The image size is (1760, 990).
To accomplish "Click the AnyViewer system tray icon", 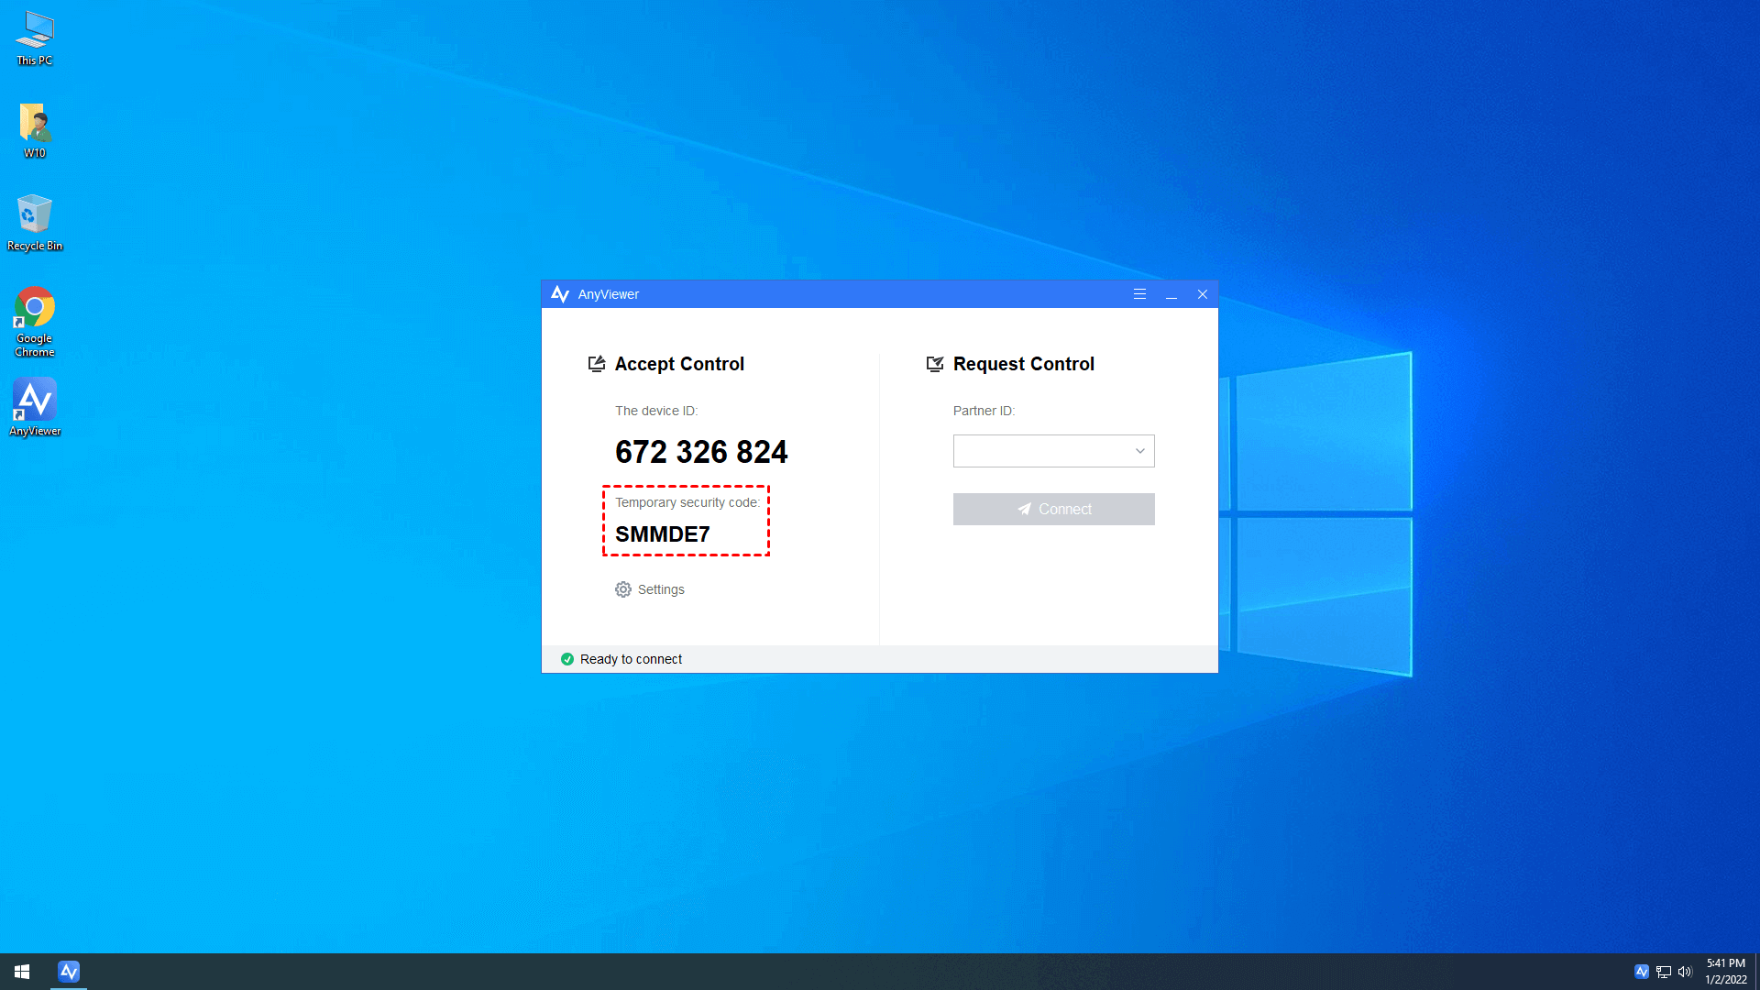I will click(x=1642, y=972).
